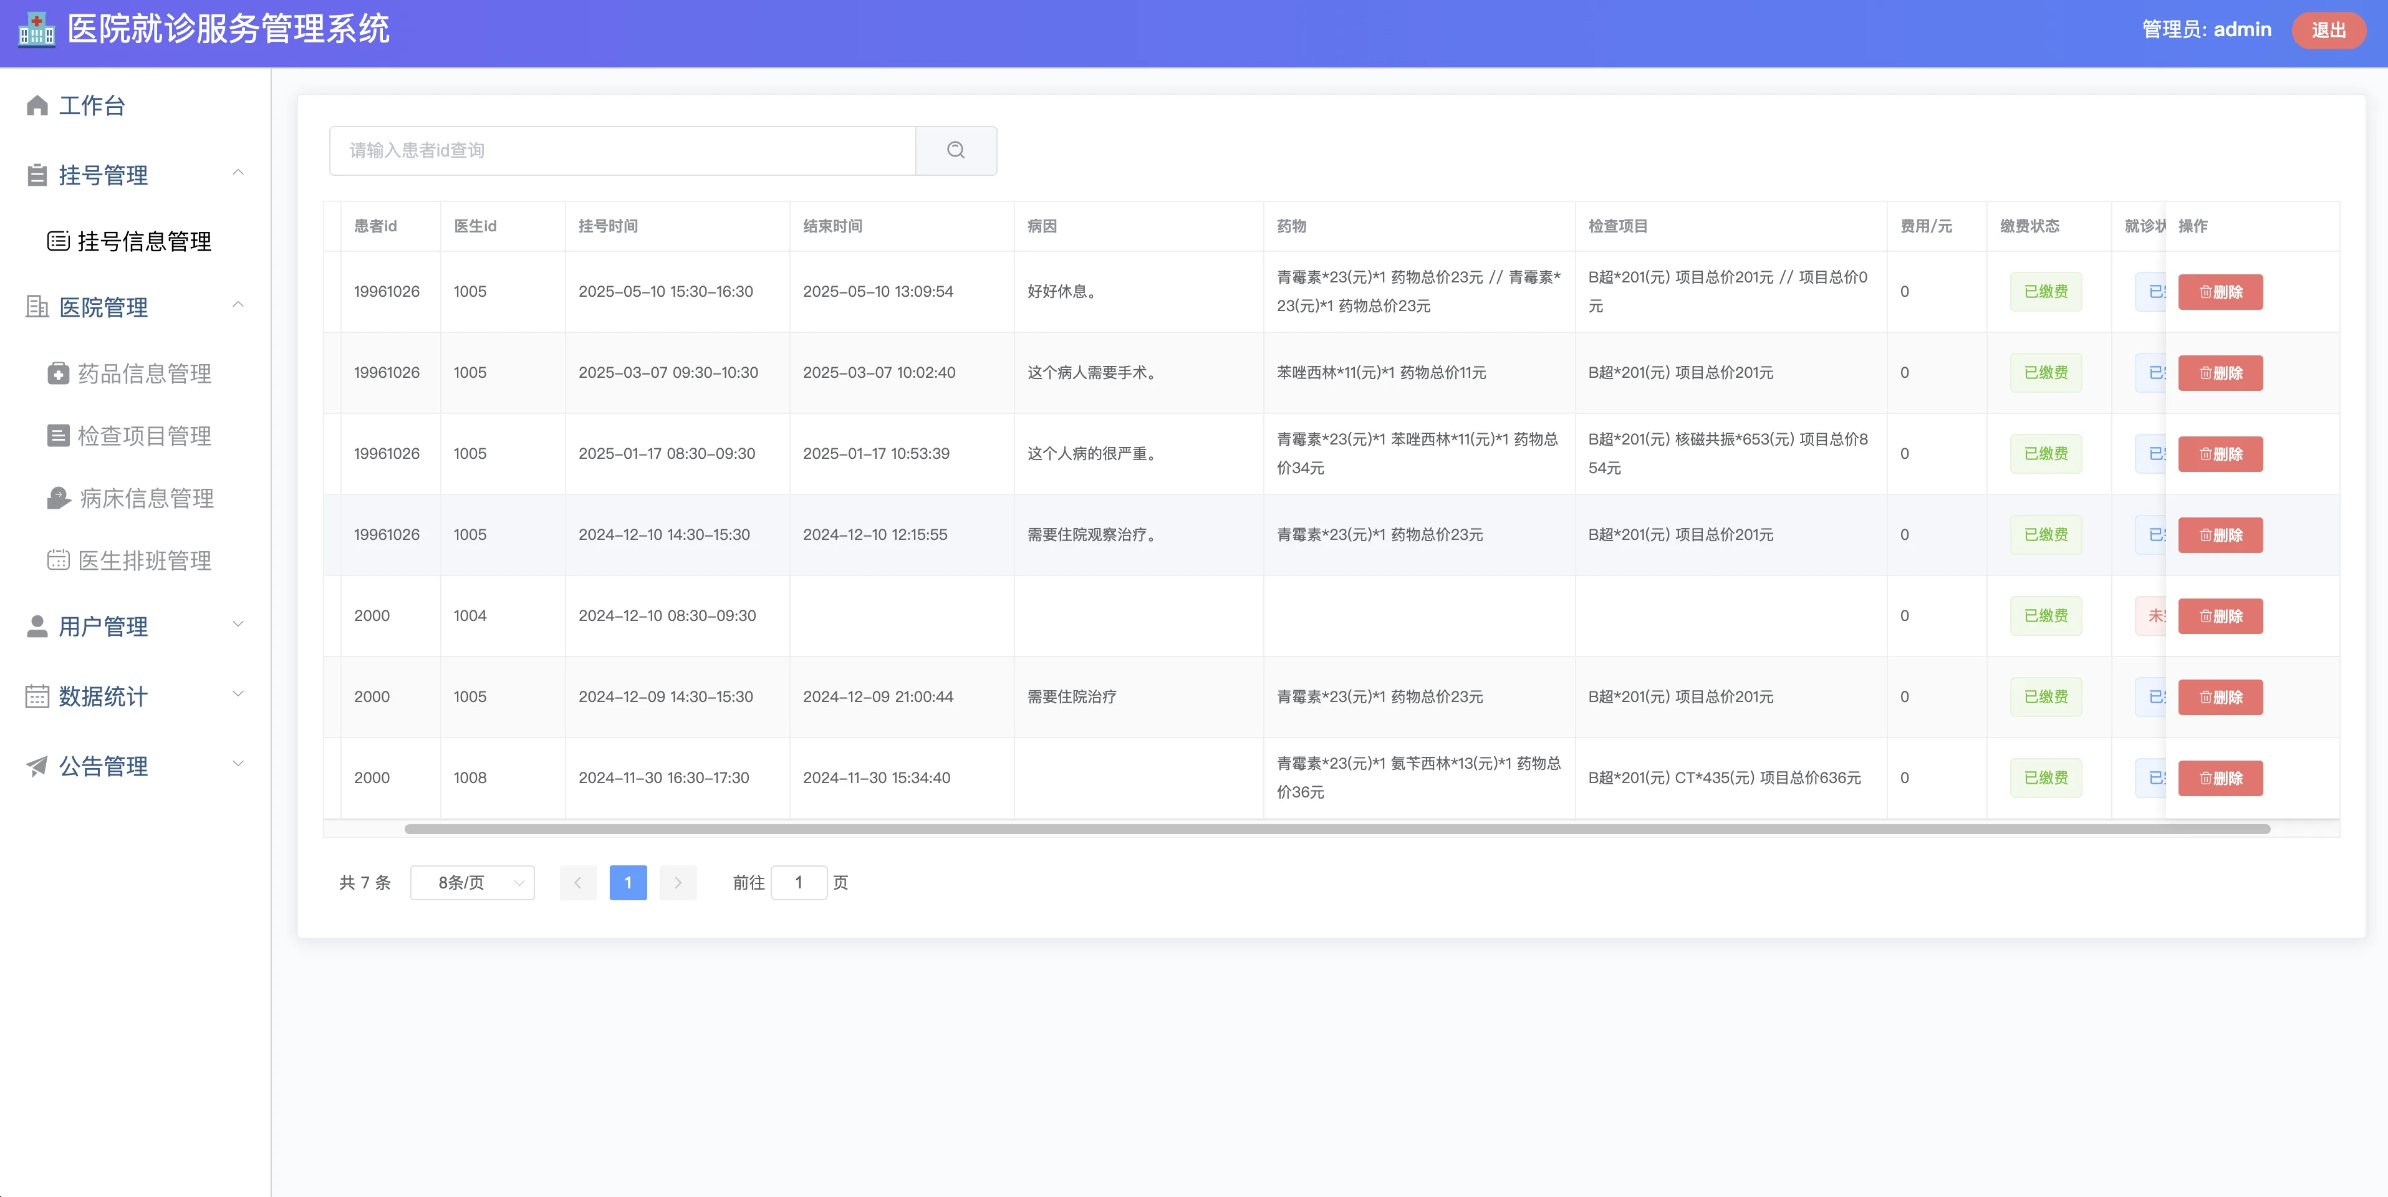Click the search magnifier icon button
The image size is (2388, 1197).
click(956, 150)
